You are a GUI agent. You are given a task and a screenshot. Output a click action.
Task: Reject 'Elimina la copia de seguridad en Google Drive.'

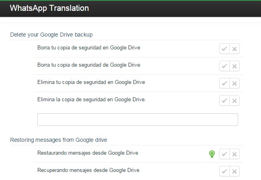coord(234,100)
